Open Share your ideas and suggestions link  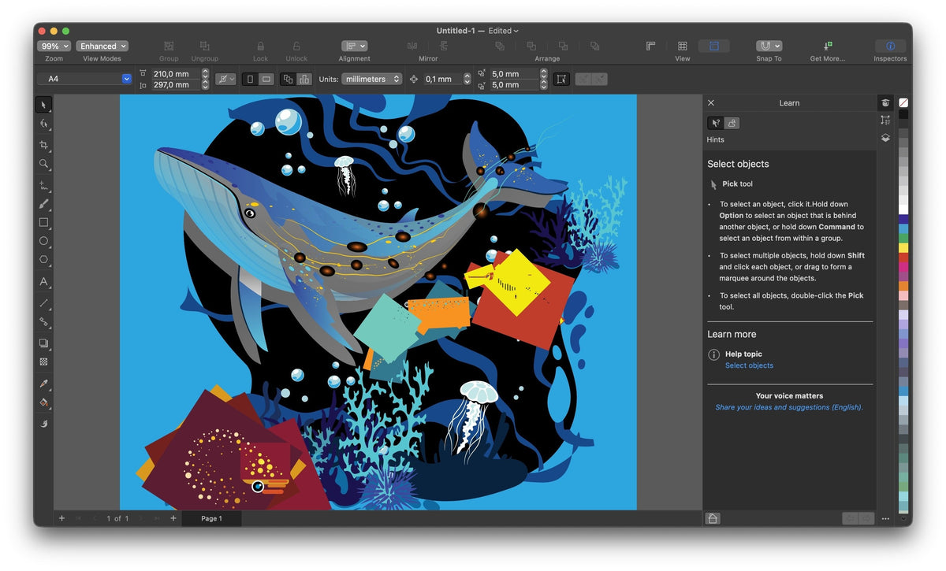point(789,407)
